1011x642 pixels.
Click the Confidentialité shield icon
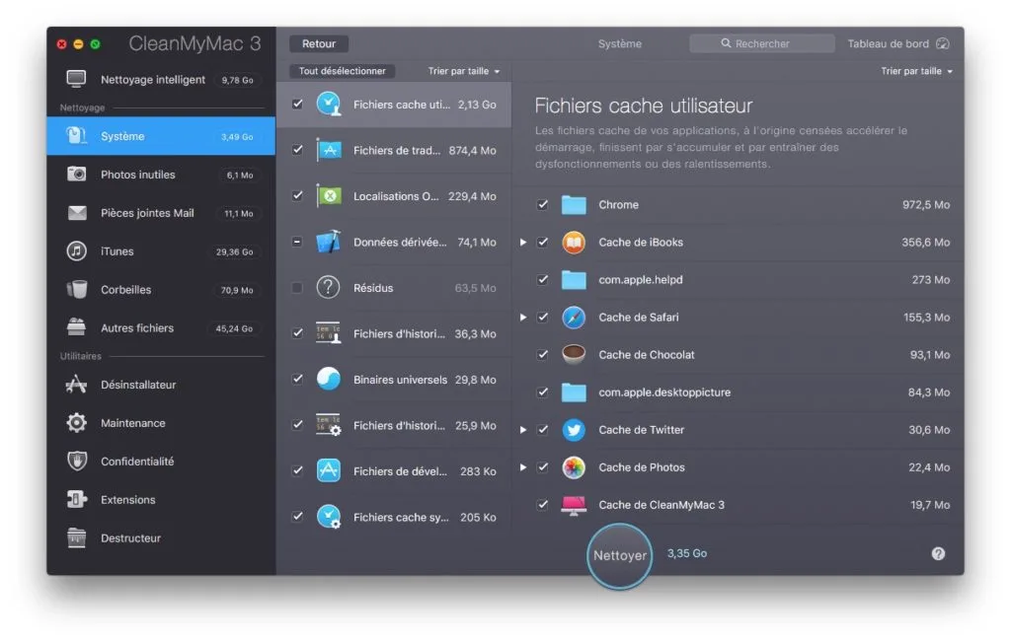77,462
